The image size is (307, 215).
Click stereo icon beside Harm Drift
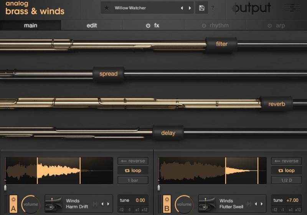[x=95, y=204]
